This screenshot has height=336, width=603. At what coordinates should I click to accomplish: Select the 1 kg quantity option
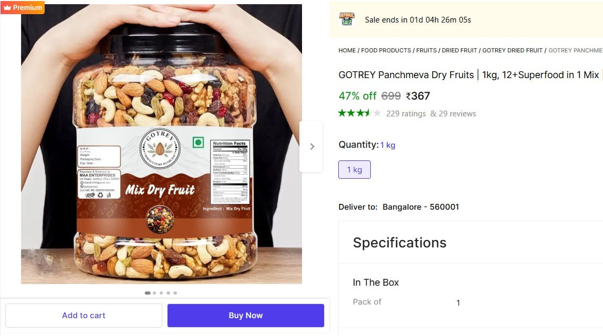(x=355, y=170)
